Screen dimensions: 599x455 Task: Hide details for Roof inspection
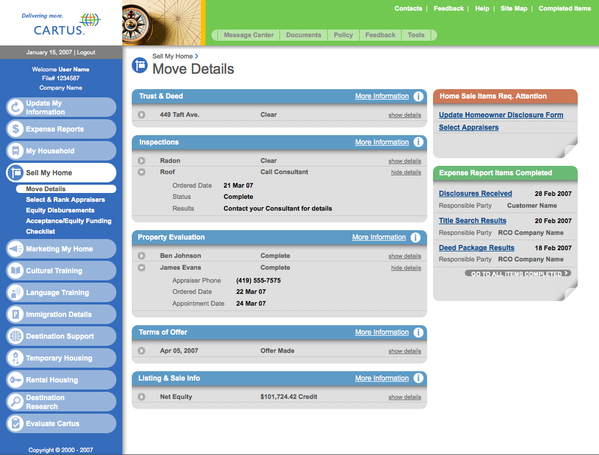[x=406, y=172]
